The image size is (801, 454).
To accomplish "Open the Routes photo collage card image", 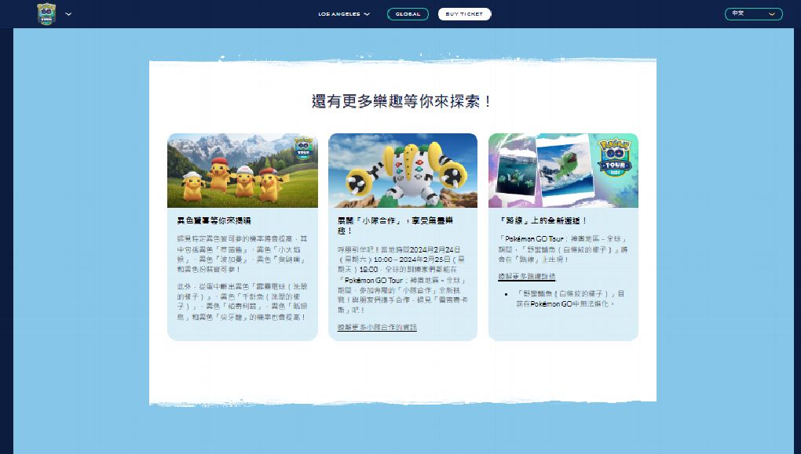I will [x=564, y=170].
